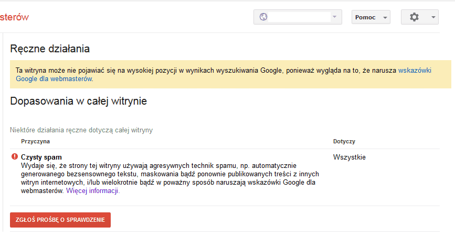Click the red exclamation icon beside Czysty spam

[15, 156]
